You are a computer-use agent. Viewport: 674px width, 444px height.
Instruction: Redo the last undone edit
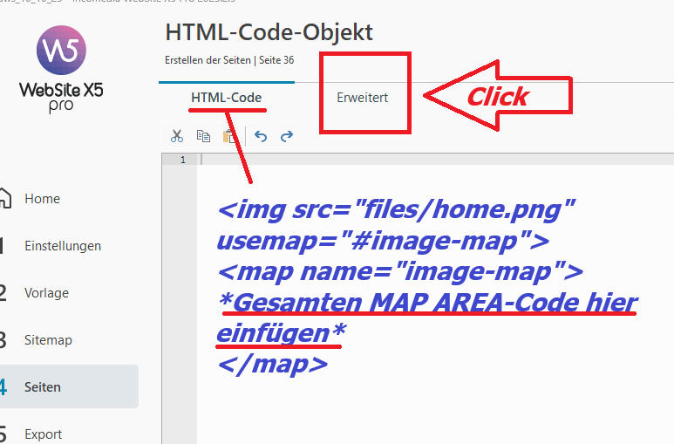[x=286, y=136]
